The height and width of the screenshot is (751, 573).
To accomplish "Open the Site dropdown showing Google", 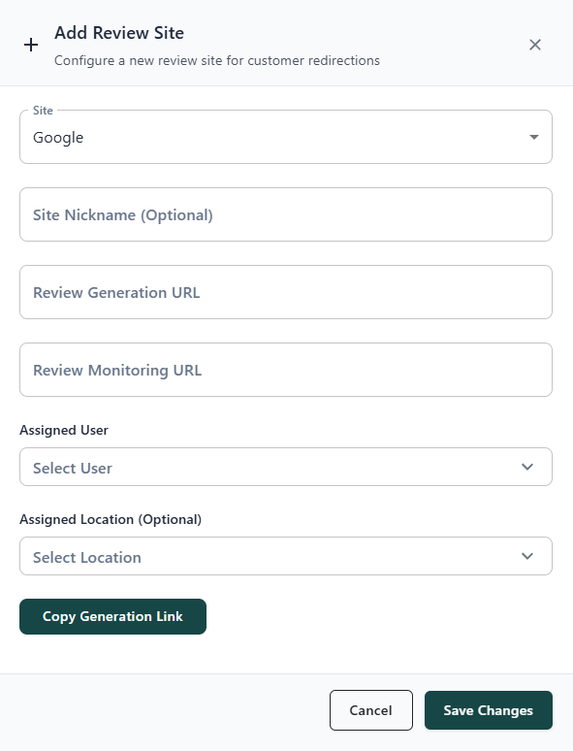I will tap(286, 137).
